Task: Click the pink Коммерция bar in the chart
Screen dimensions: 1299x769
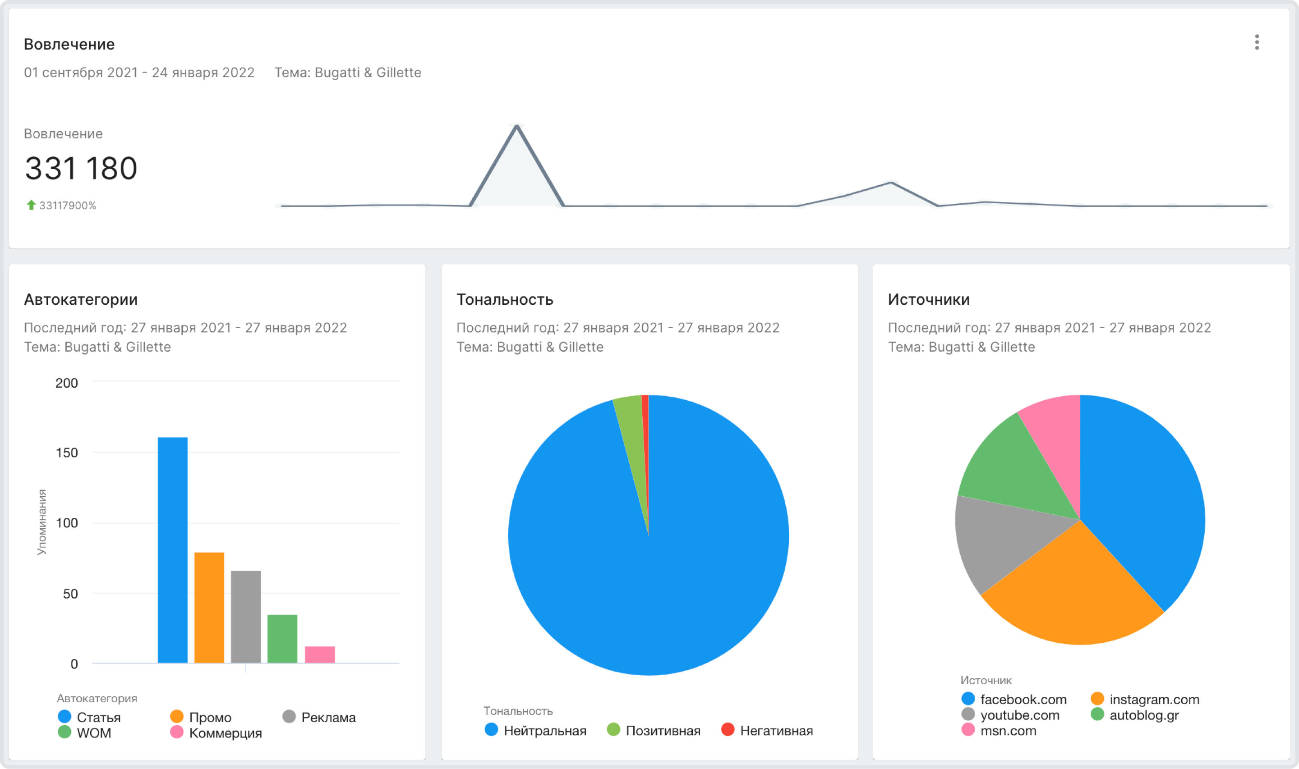Action: 320,655
